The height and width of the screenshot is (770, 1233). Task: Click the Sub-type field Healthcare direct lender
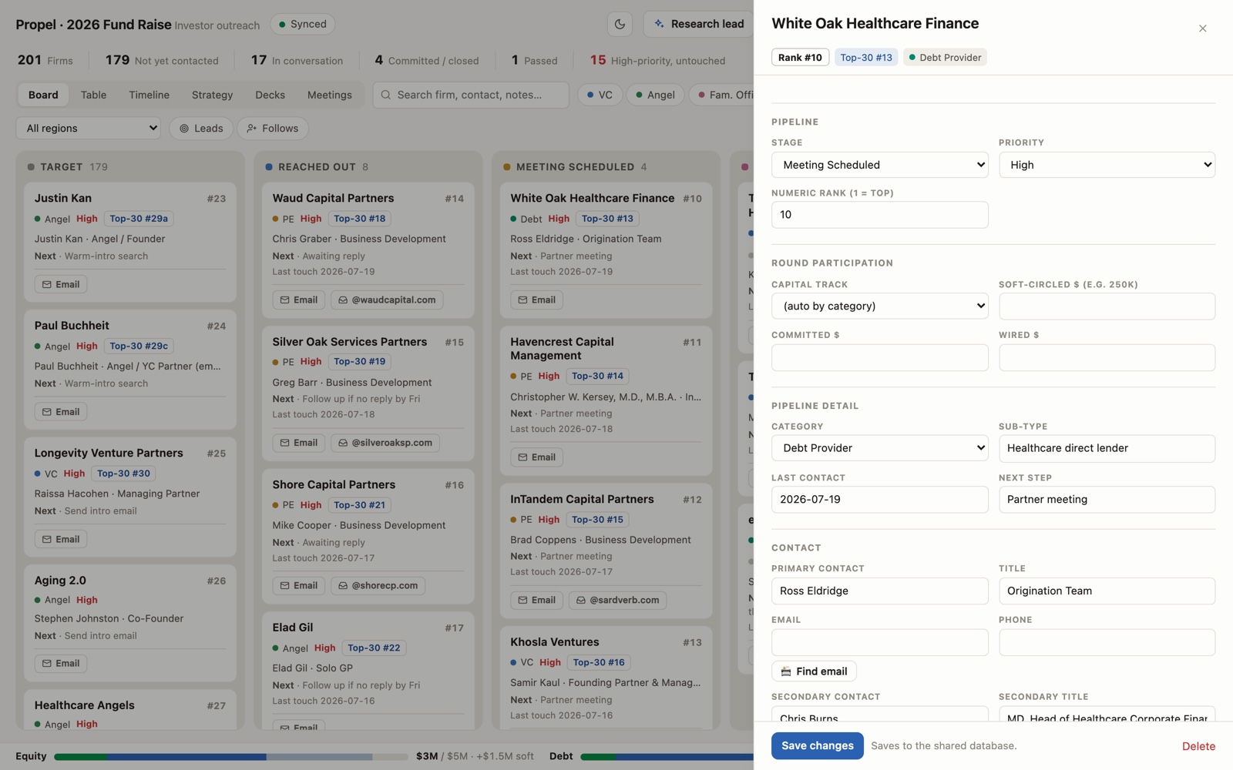click(x=1107, y=448)
